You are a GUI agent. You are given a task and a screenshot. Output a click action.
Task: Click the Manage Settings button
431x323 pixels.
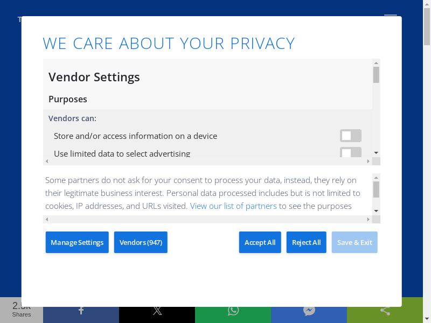(x=77, y=242)
